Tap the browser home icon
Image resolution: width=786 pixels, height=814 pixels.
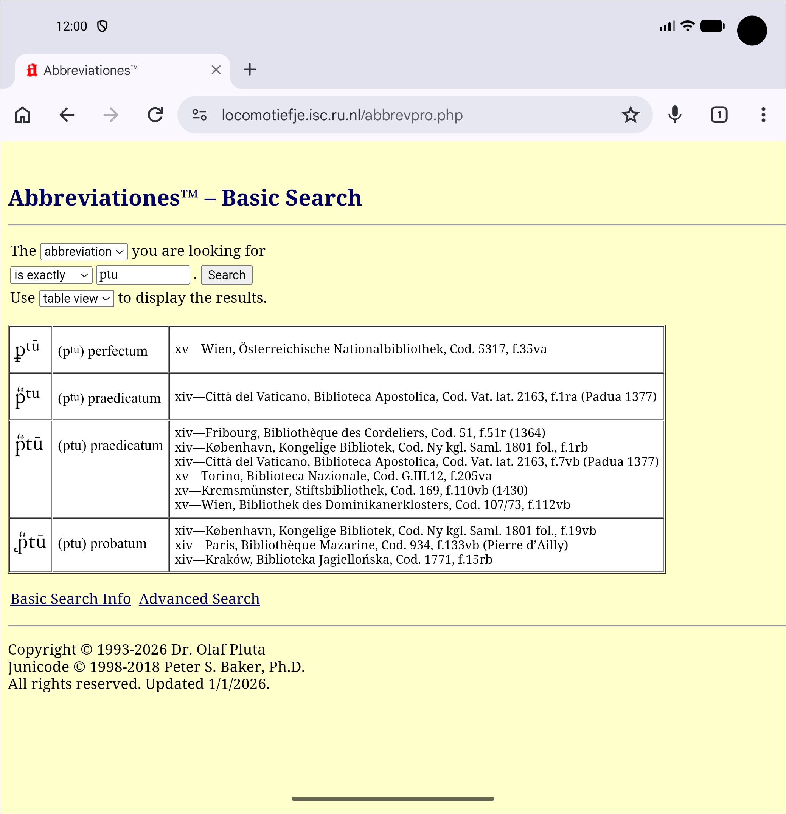click(x=22, y=115)
